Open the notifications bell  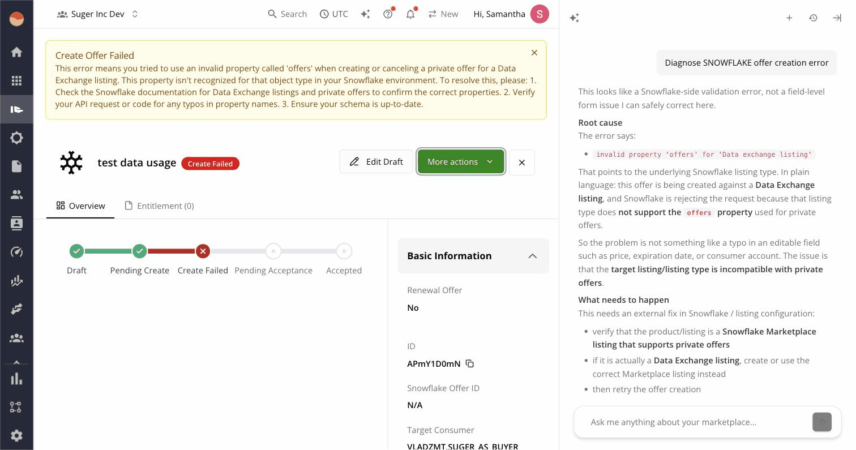pos(410,14)
